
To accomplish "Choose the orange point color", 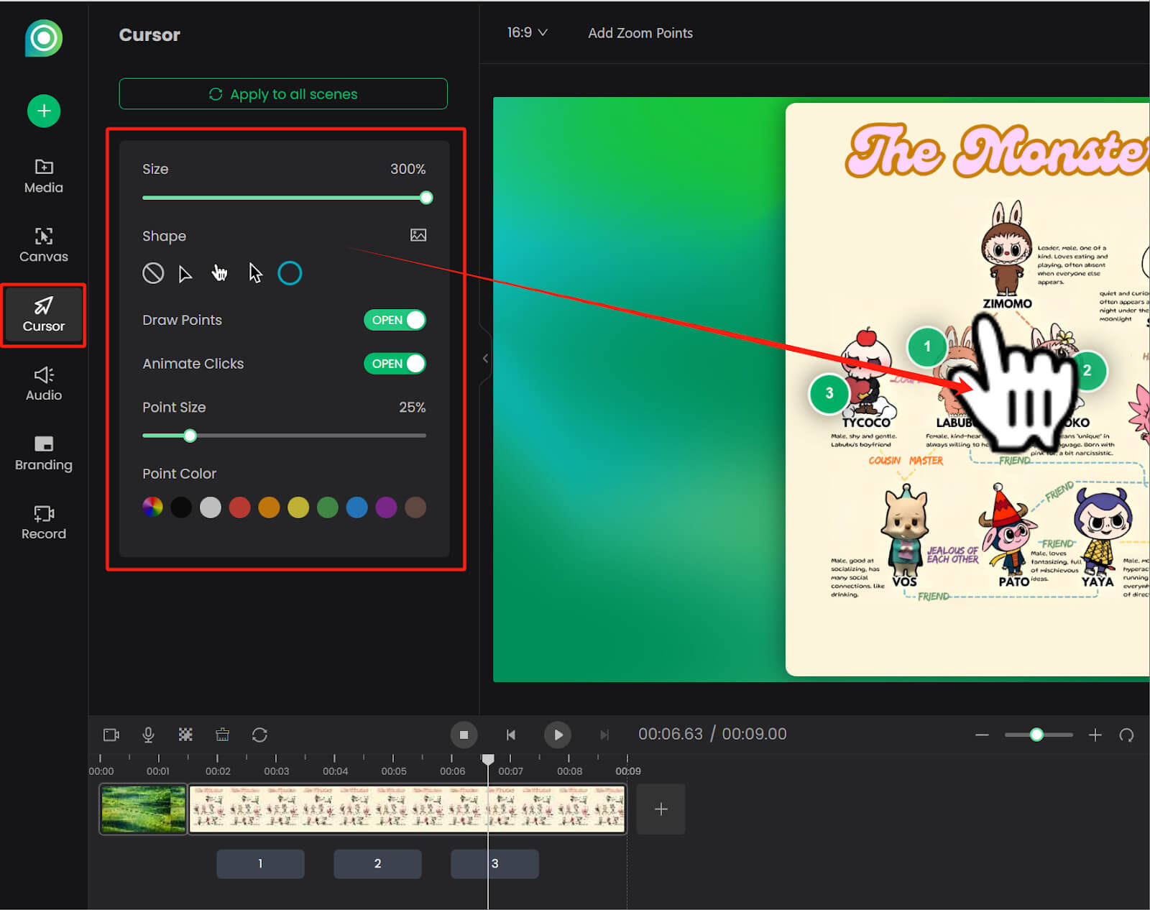I will point(269,507).
